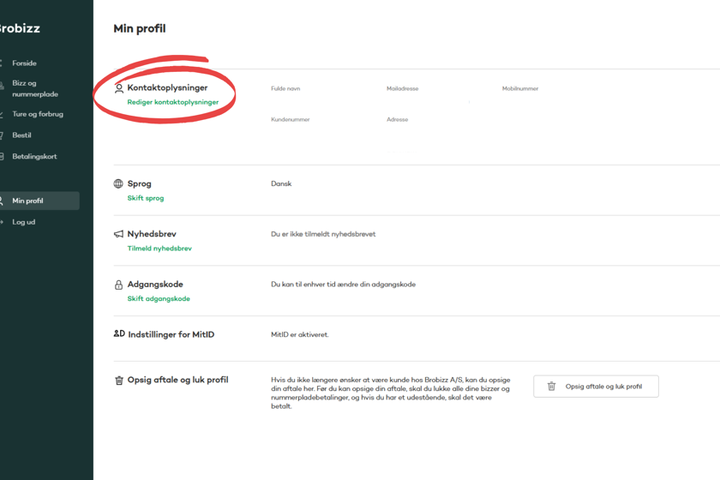This screenshot has width=720, height=480.
Task: Click trash icon inside the Opsig aftale button
Action: [551, 387]
